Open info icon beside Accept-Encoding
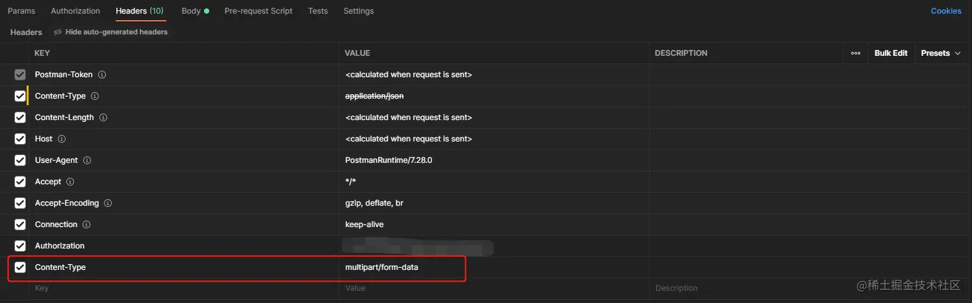The width and height of the screenshot is (972, 303). click(x=108, y=203)
